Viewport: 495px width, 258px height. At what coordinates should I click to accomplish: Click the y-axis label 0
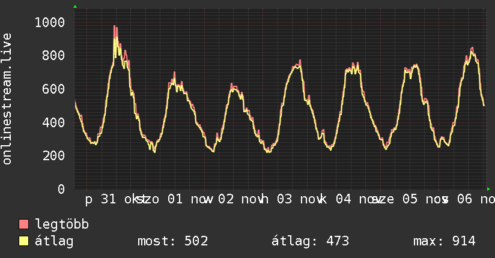[61, 189]
